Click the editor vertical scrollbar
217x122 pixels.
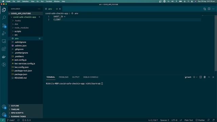coord(216,43)
